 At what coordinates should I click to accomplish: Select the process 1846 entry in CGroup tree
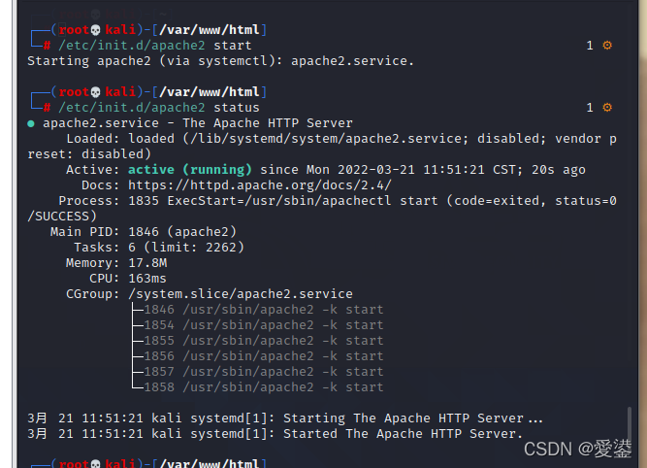(x=263, y=310)
